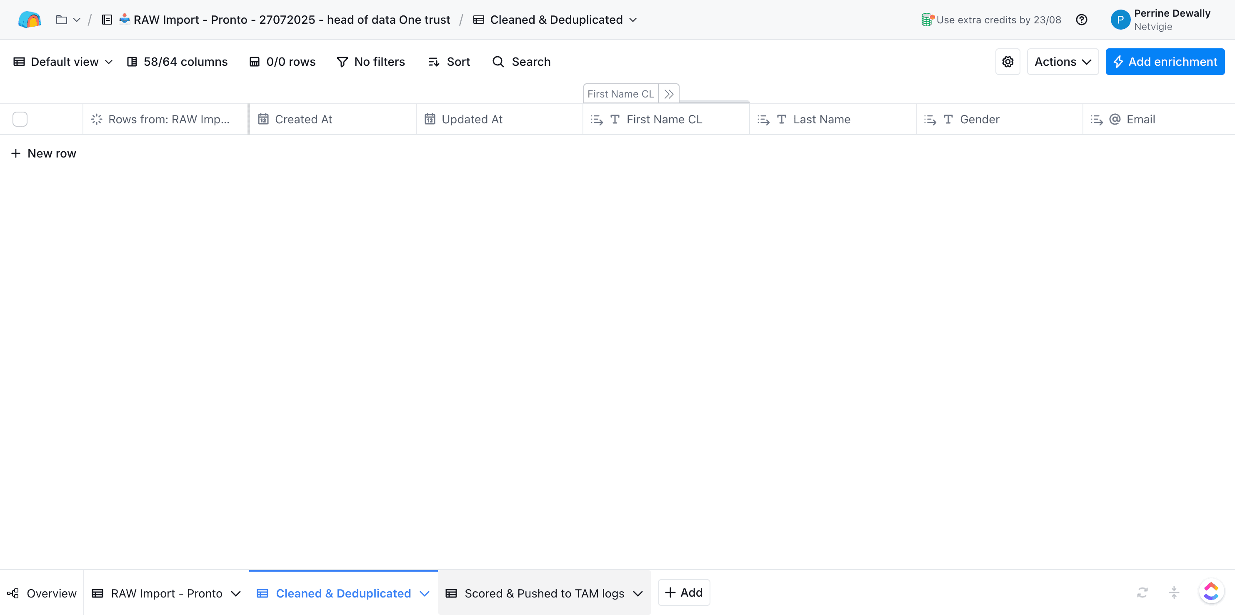
Task: Click the source loader icon in Rows from column
Action: tap(97, 119)
